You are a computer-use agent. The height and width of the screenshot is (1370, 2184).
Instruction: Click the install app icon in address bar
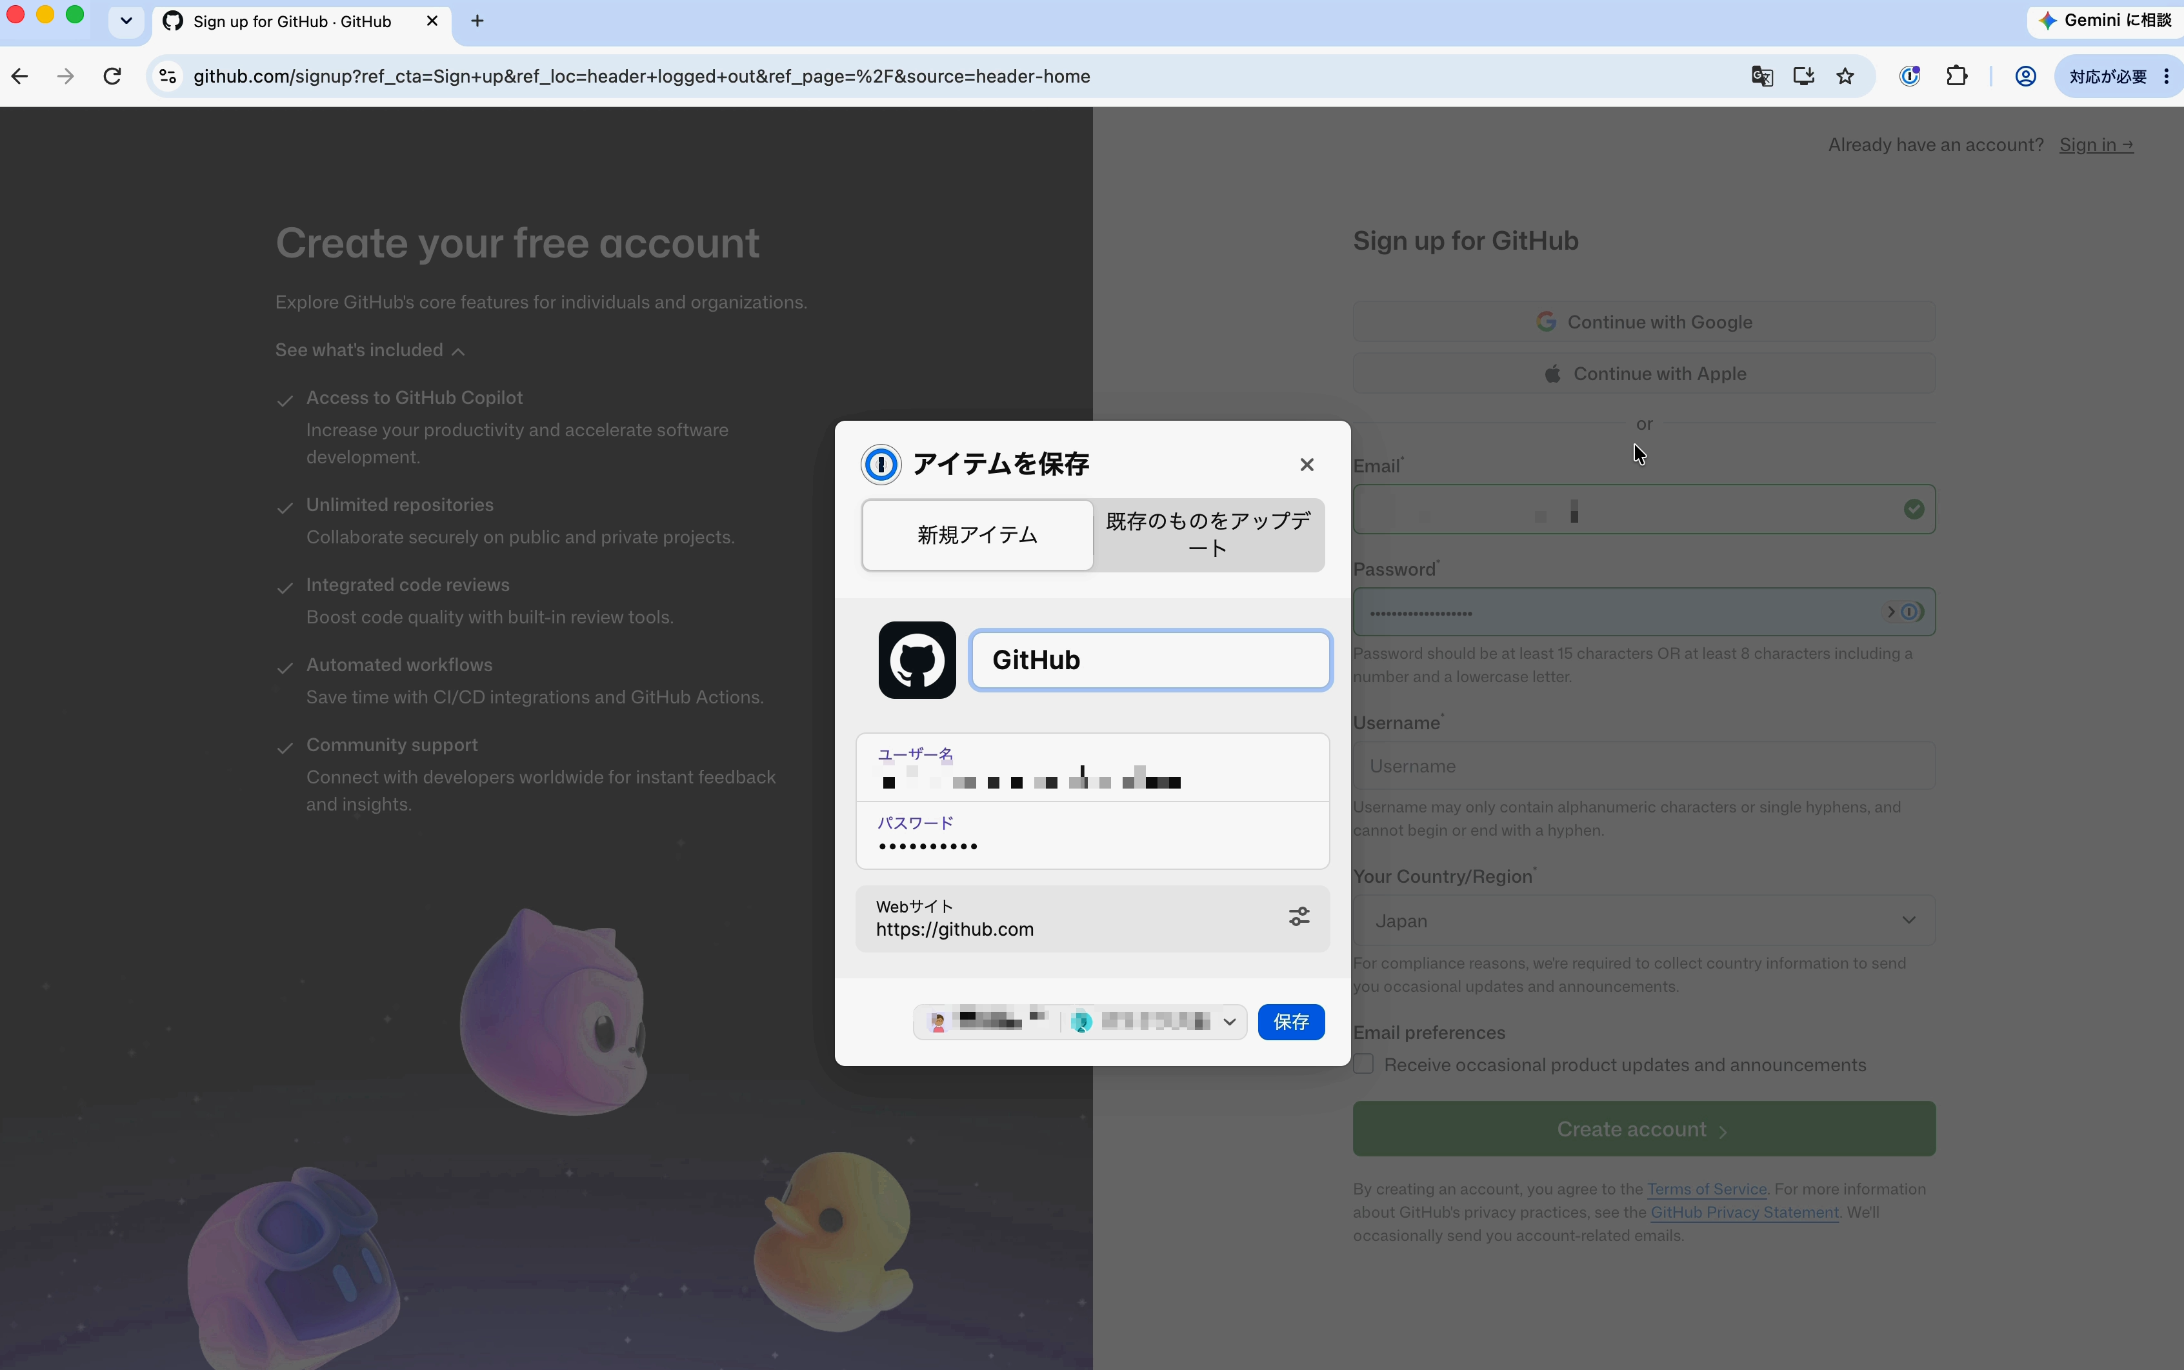pos(1803,76)
